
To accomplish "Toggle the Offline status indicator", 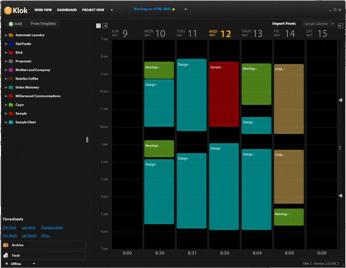I will tap(7, 263).
